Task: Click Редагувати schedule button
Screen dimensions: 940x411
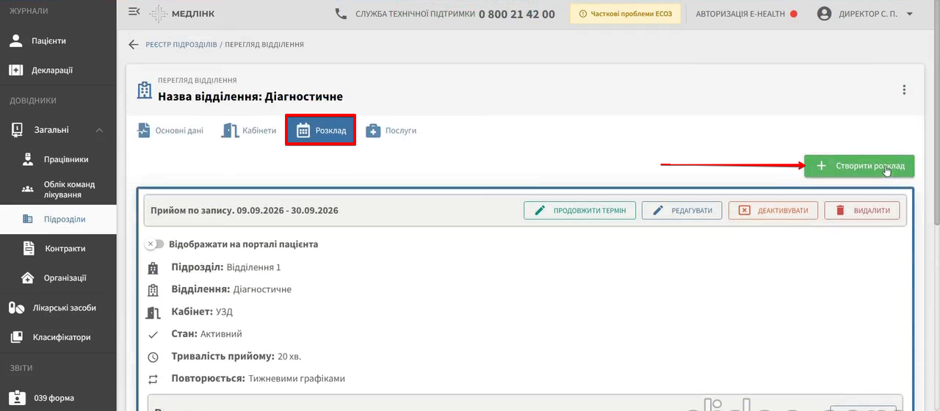Action: tap(681, 210)
